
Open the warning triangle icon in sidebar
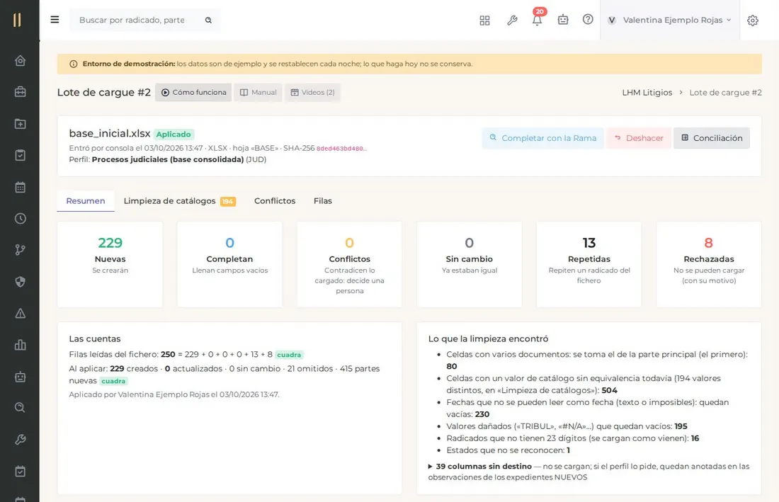pyautogui.click(x=20, y=314)
